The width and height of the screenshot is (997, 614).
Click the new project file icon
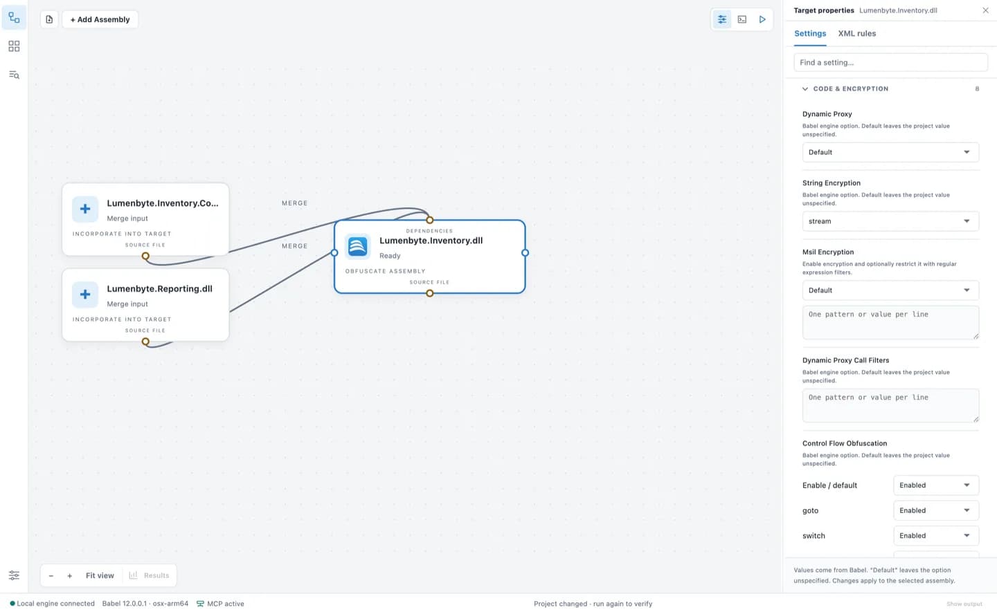pyautogui.click(x=49, y=19)
